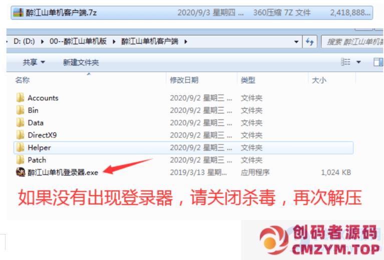This screenshot has width=384, height=260.
Task: Select the DirectX9 folder icon
Action: tap(21, 135)
